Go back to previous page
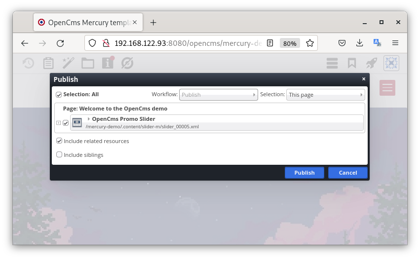 pyautogui.click(x=25, y=43)
